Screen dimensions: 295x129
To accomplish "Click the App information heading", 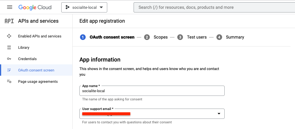I will 100,60.
